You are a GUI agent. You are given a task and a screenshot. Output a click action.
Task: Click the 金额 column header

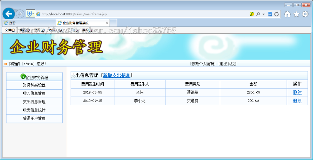pyautogui.click(x=254, y=84)
